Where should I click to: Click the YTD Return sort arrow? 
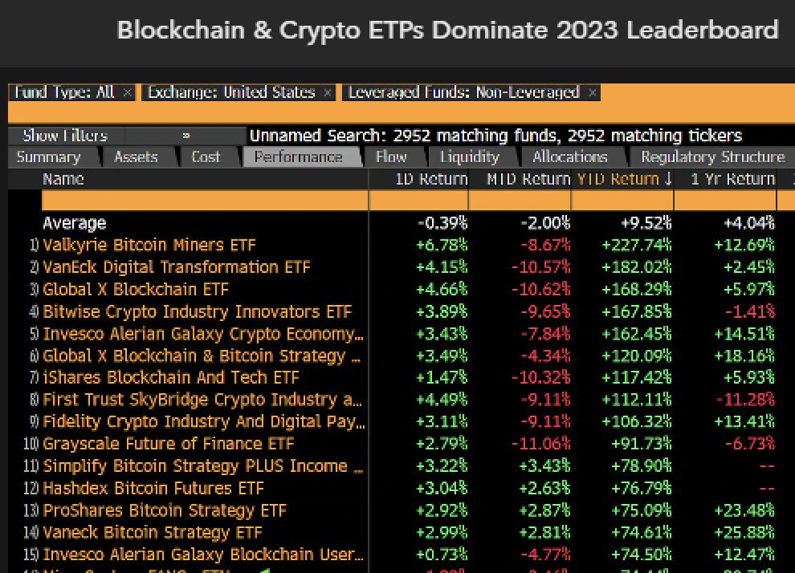tap(668, 178)
